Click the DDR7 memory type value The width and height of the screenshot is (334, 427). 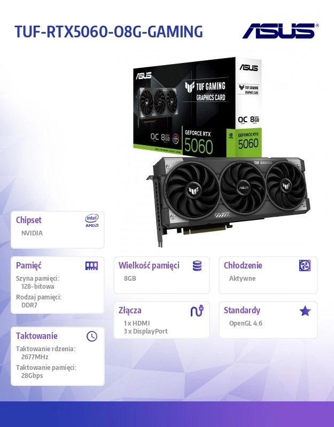pos(29,305)
